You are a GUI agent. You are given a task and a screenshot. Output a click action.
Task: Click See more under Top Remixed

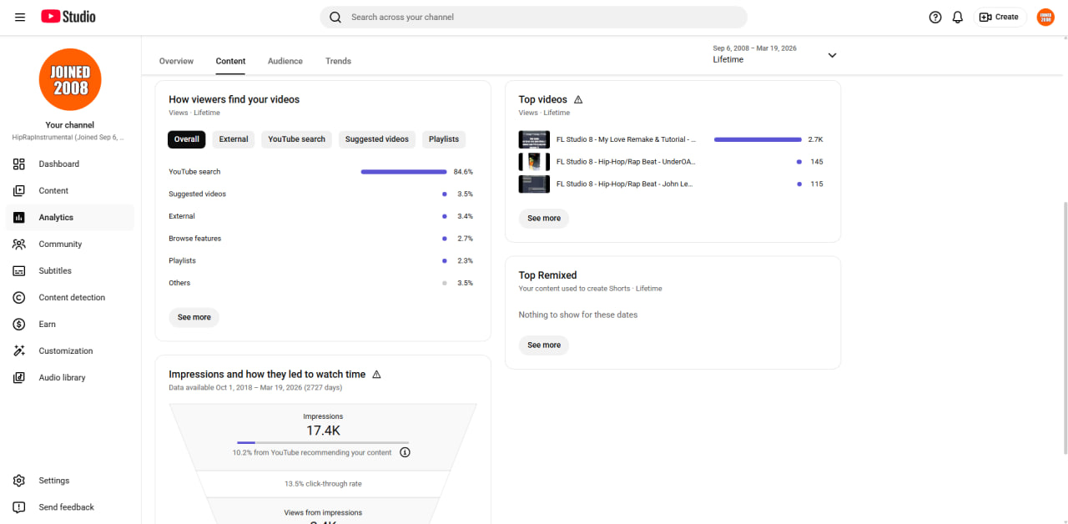[544, 345]
